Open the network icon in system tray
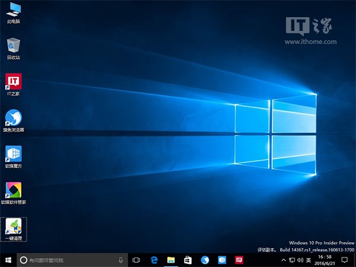Image resolution: width=356 pixels, height=267 pixels. point(291,260)
